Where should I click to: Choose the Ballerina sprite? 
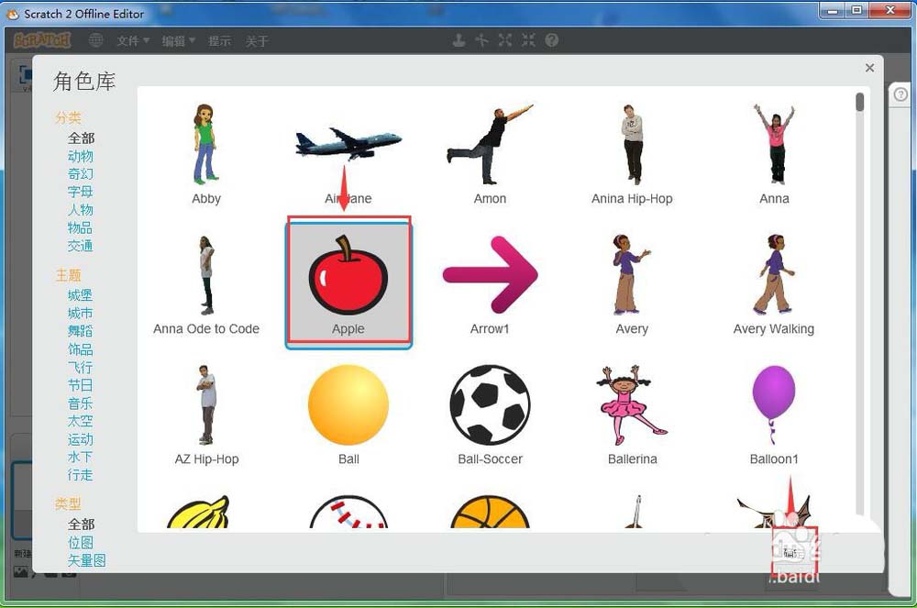632,415
